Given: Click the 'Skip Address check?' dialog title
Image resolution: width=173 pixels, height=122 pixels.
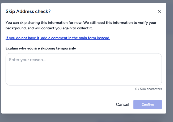Looking at the screenshot, I should (28, 11).
